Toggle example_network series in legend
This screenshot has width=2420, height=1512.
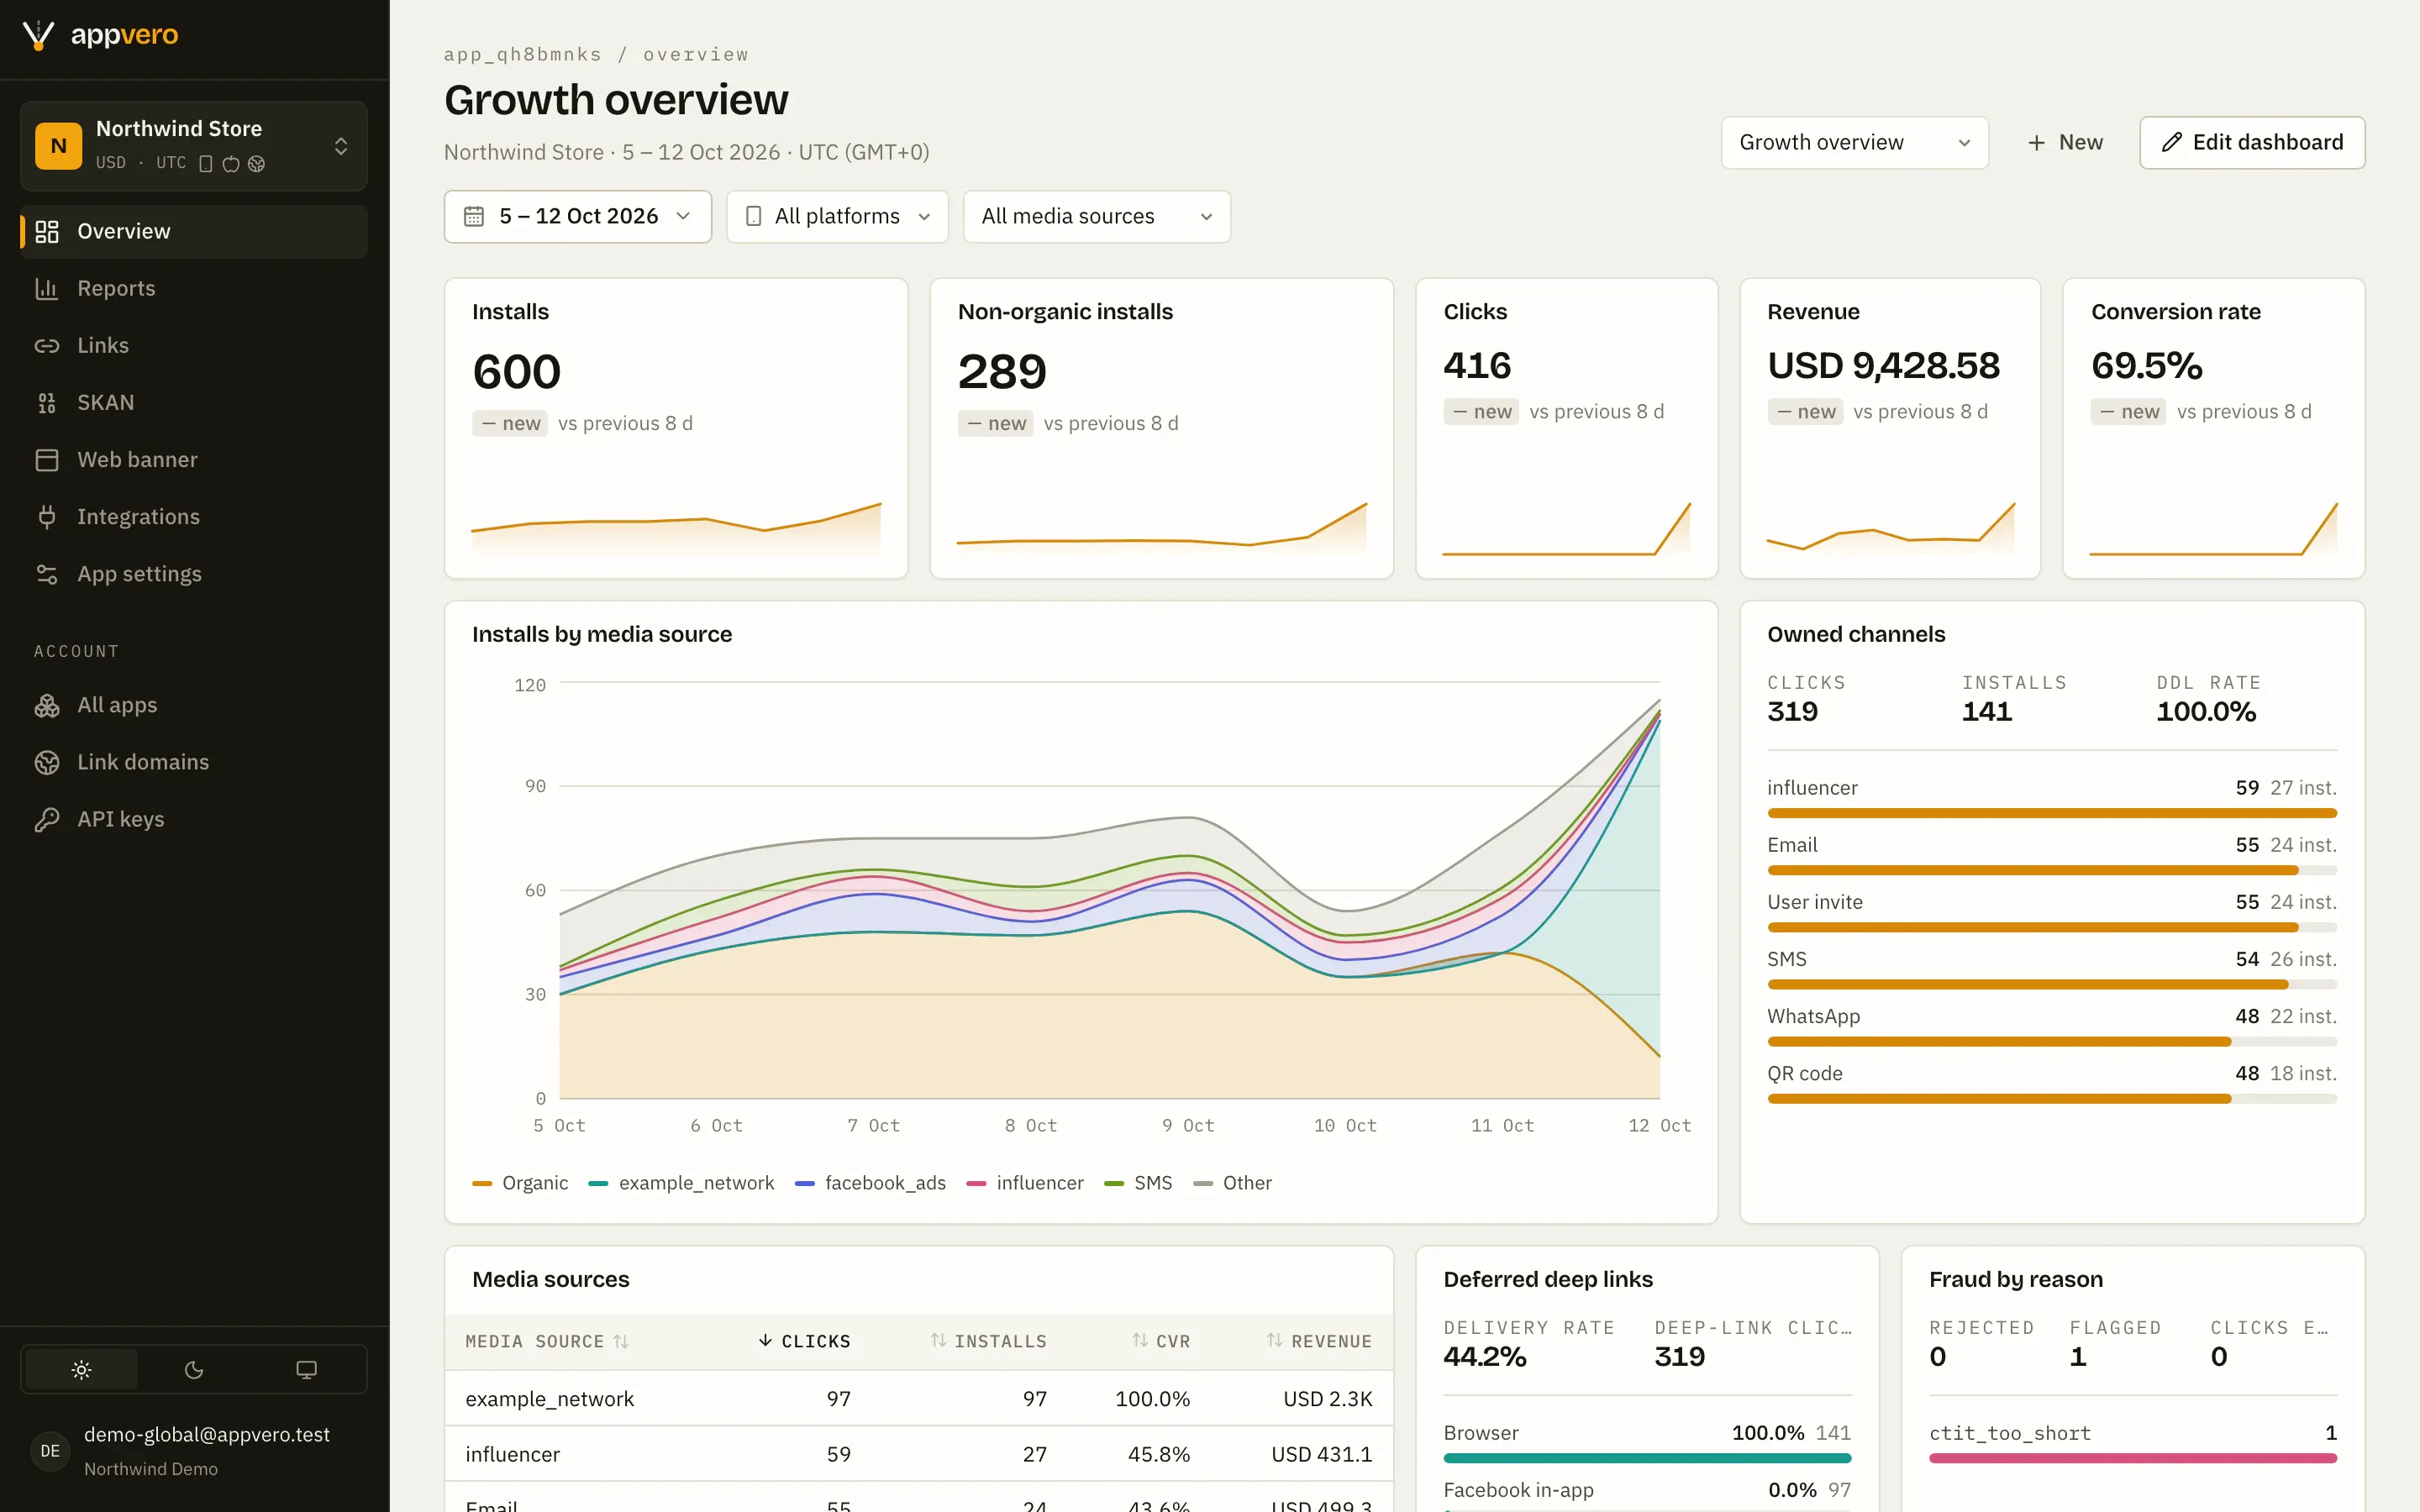pos(681,1183)
